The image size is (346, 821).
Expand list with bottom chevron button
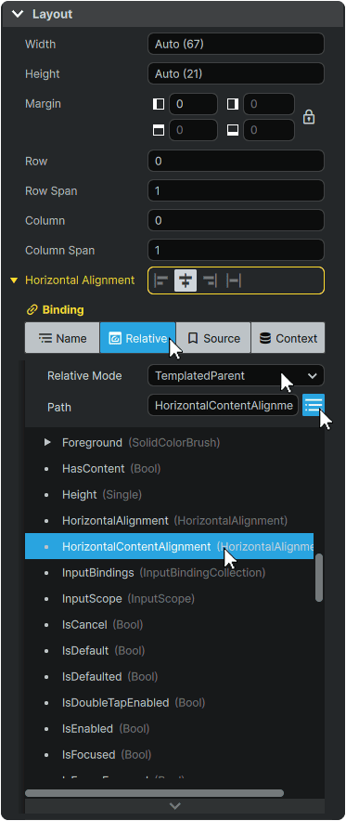[174, 805]
